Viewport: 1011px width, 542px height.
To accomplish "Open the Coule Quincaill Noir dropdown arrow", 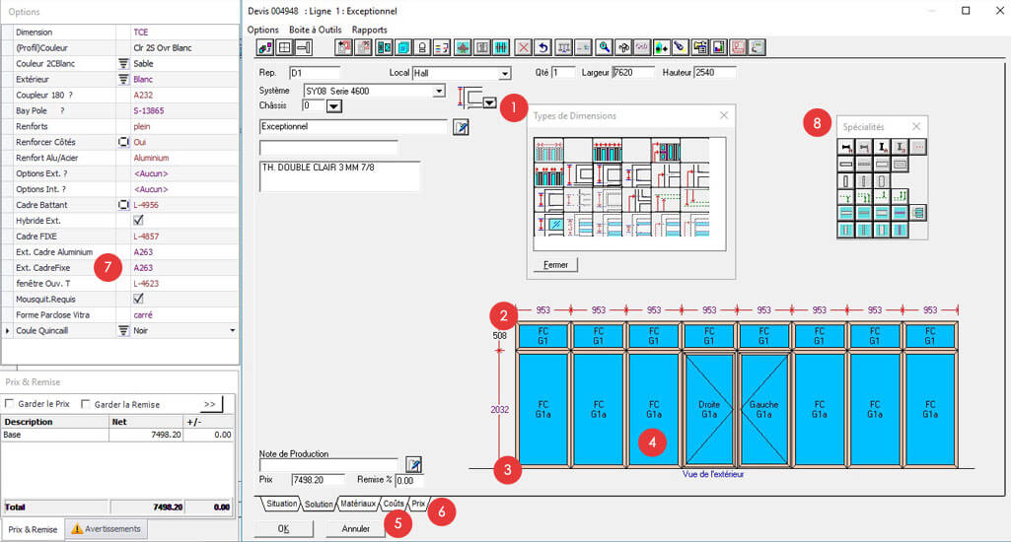I will tap(233, 331).
